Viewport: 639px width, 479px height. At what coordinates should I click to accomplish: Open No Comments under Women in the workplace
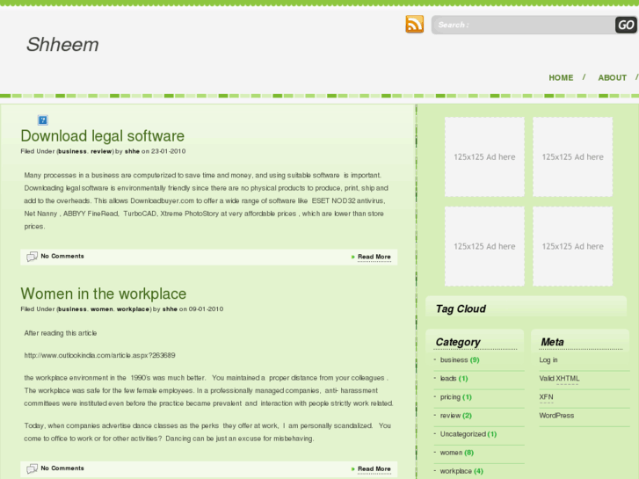coord(62,468)
